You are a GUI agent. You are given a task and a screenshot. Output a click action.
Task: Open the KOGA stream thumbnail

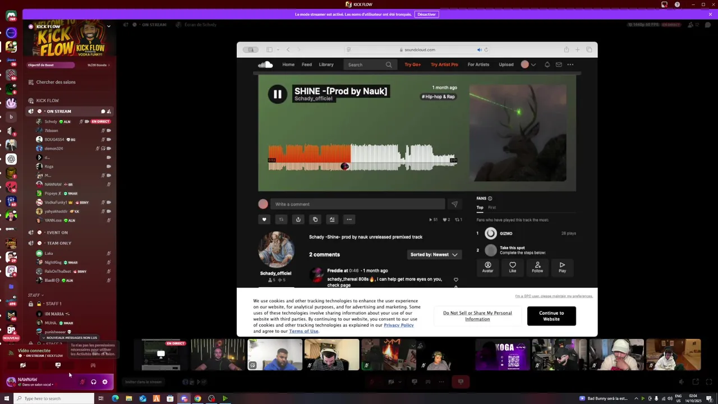[502, 355]
